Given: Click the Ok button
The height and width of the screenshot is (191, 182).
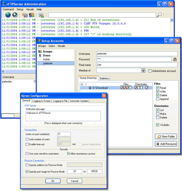Looking at the screenshot, I should (53, 181).
